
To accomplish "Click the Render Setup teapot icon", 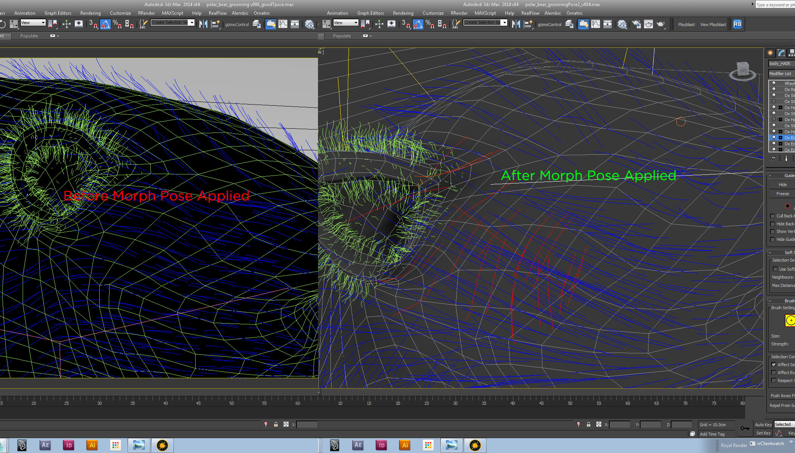I will tap(636, 24).
